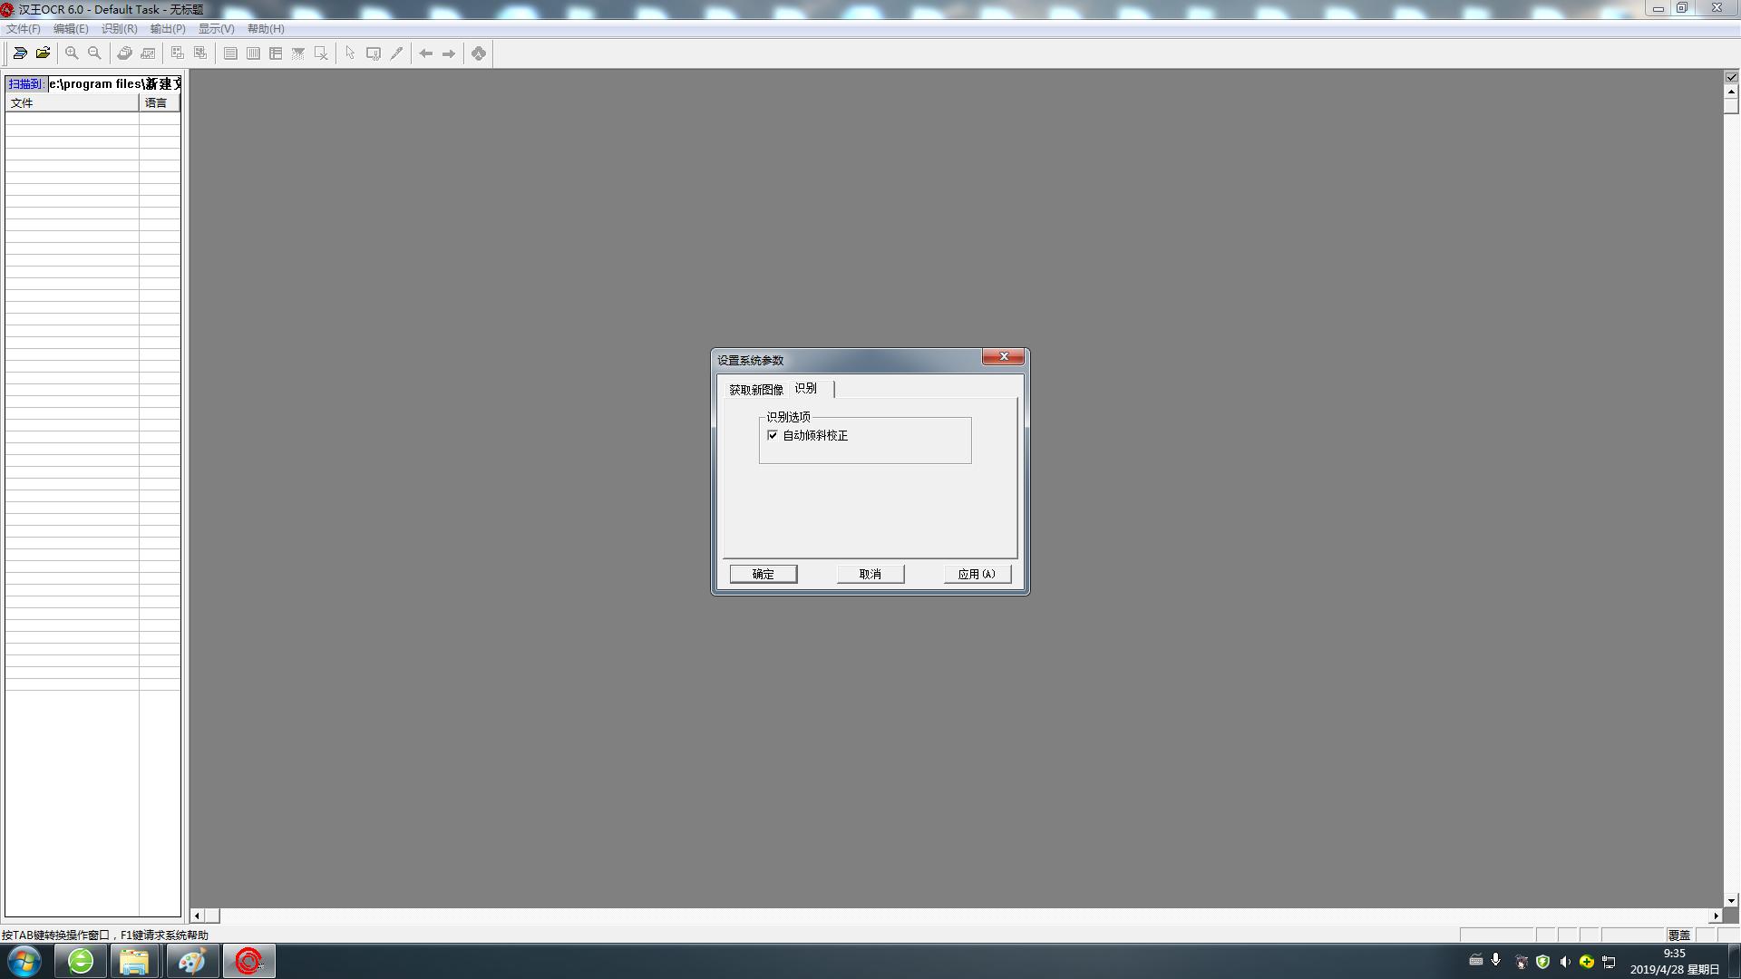The height and width of the screenshot is (979, 1741).
Task: Close the 设置系统参数 dialog
Action: coord(1003,357)
